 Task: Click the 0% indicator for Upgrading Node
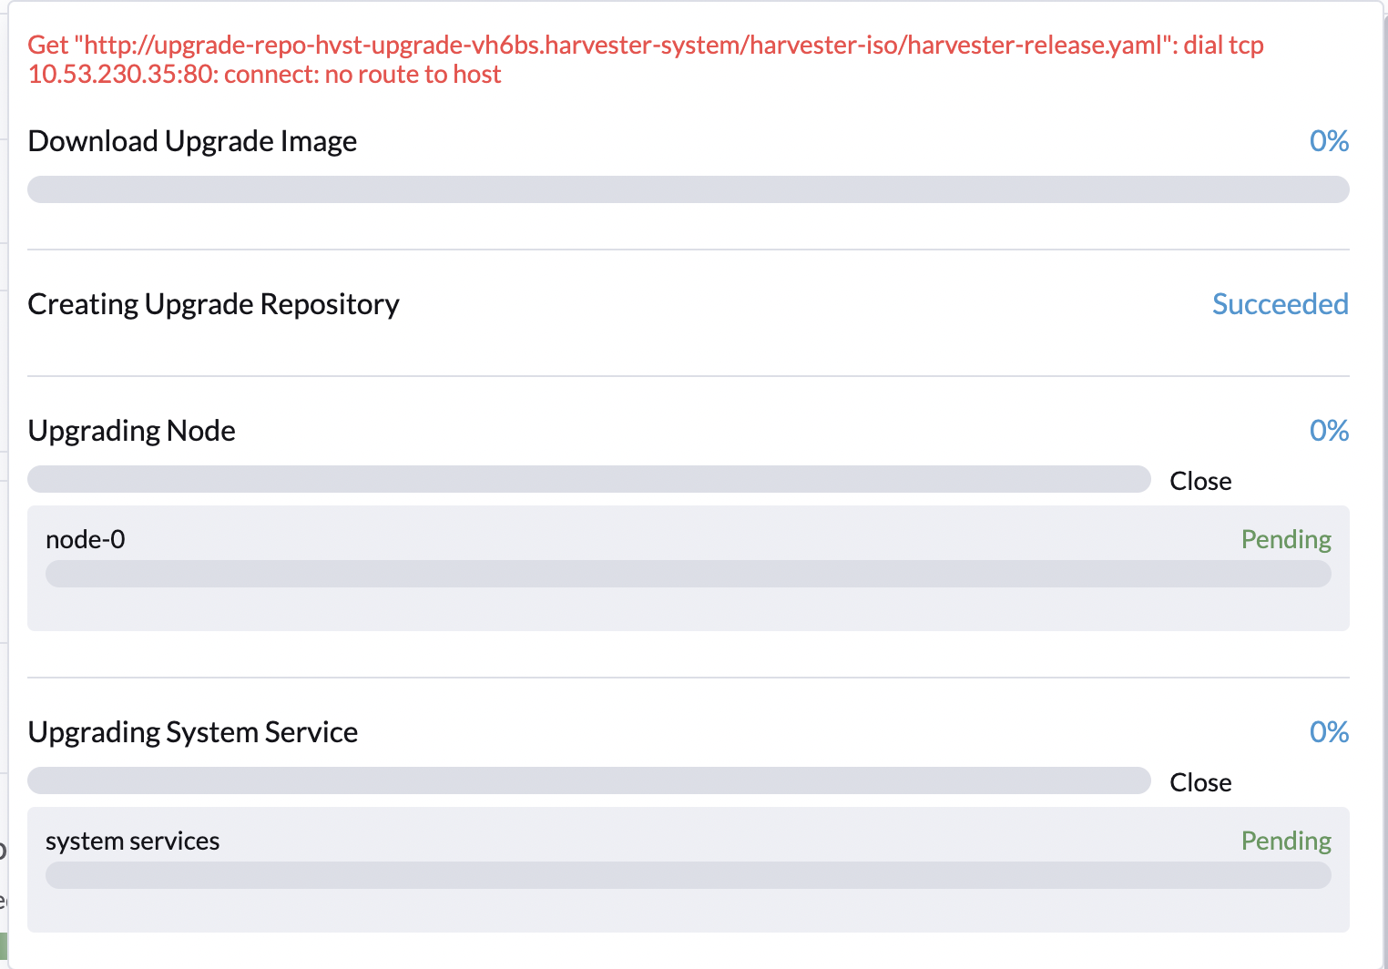(x=1329, y=430)
